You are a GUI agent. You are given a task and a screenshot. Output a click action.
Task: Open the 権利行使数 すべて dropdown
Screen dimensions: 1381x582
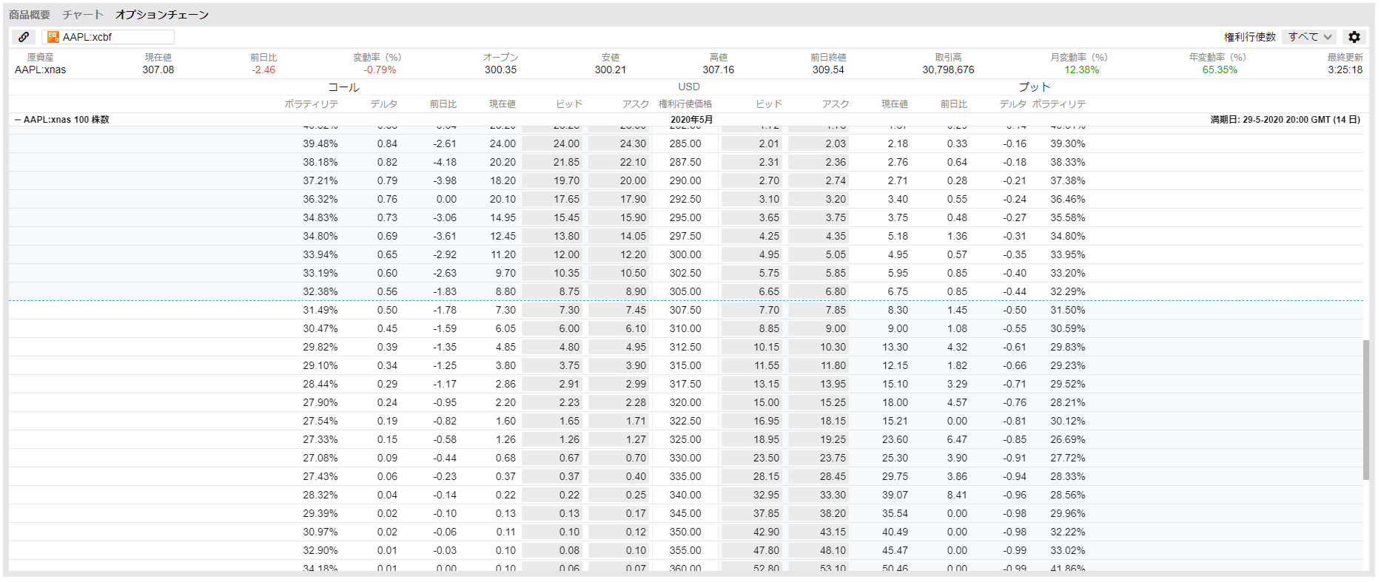1310,37
